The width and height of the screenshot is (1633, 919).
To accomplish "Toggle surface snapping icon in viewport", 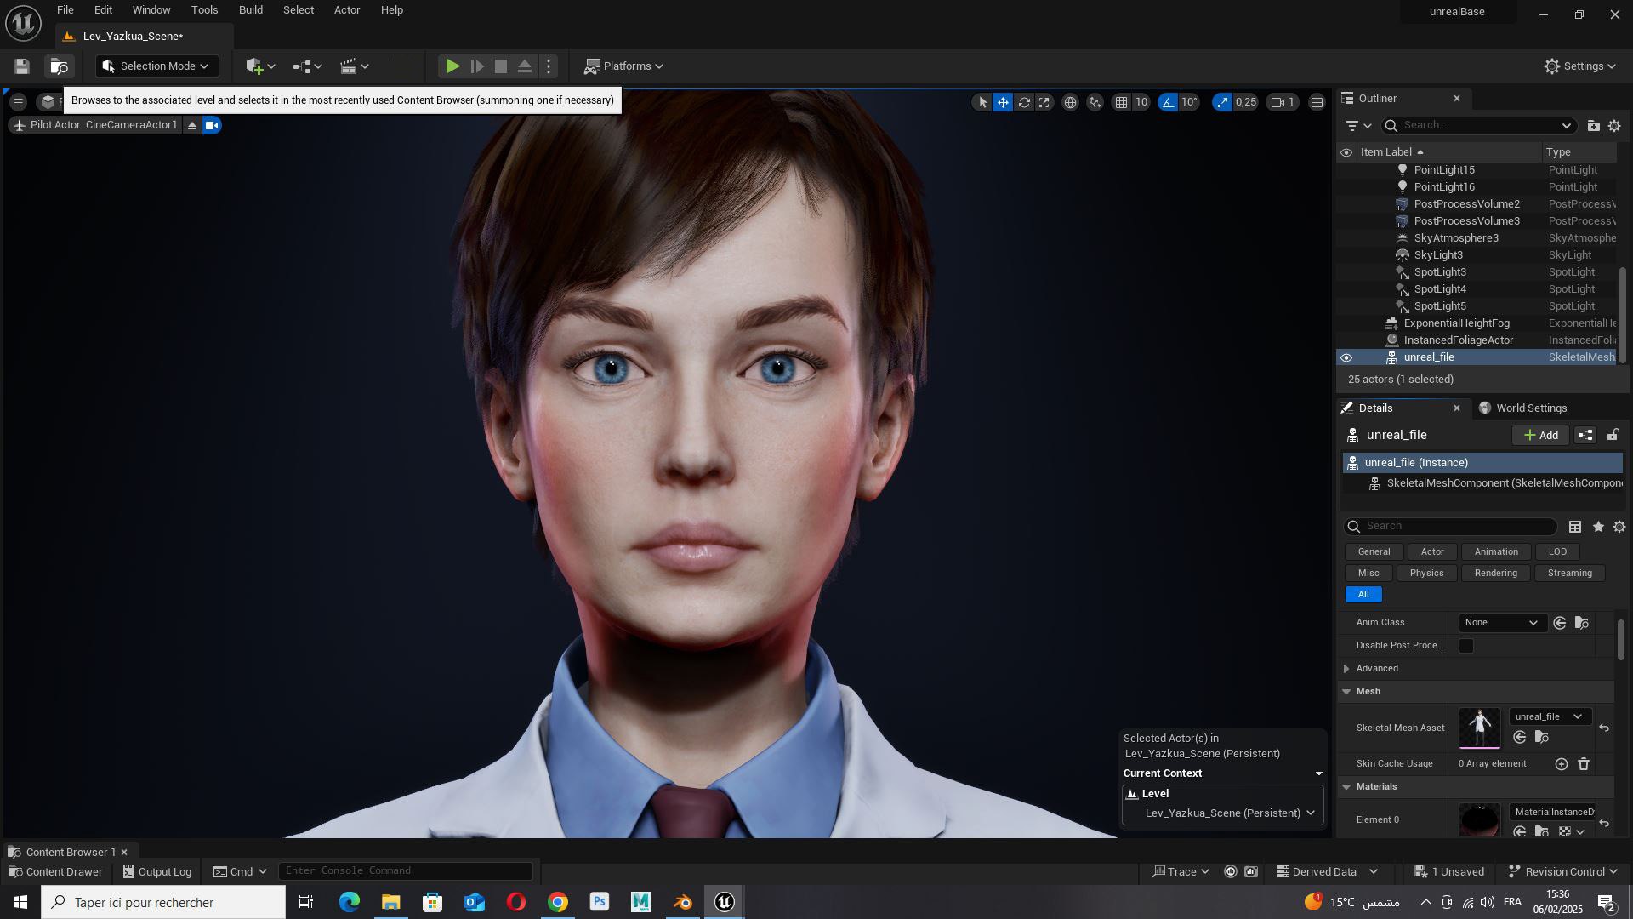I will (1095, 102).
